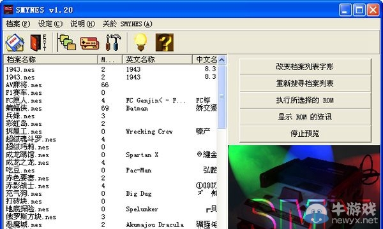Select 超级魂斗罗.nes in the list

(31, 139)
